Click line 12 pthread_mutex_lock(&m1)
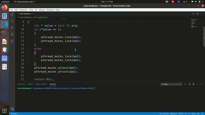The width and height of the screenshot is (205, 115). pos(61,37)
